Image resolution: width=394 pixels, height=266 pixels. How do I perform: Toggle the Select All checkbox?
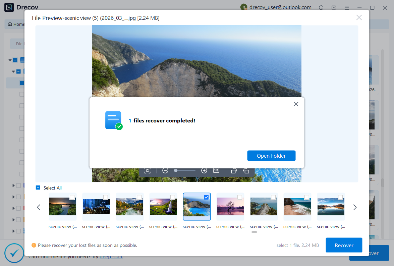point(38,188)
